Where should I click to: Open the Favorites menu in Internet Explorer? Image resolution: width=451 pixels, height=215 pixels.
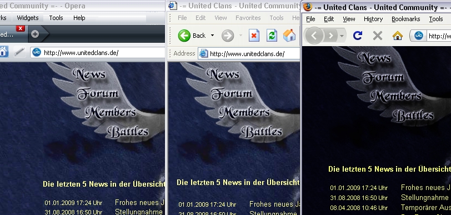(248, 18)
